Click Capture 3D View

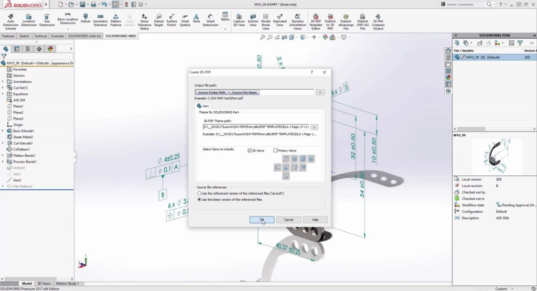coord(239,20)
